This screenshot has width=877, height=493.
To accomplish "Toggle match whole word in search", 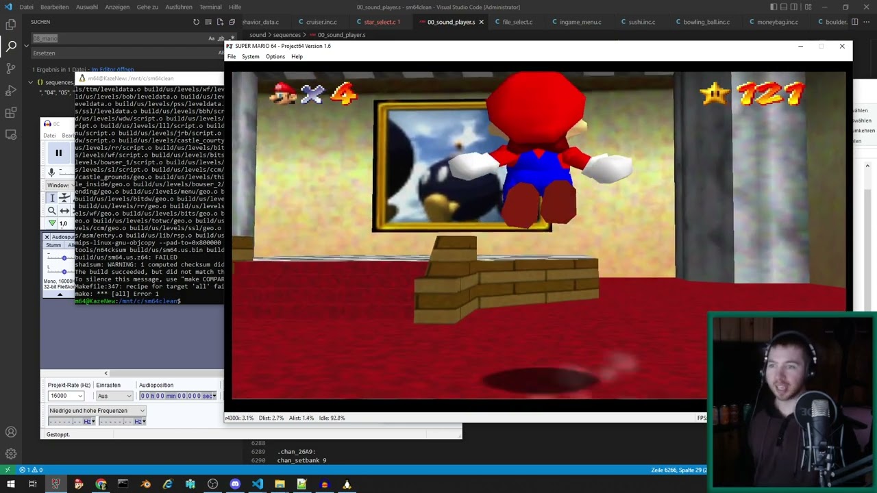I will tap(221, 38).
